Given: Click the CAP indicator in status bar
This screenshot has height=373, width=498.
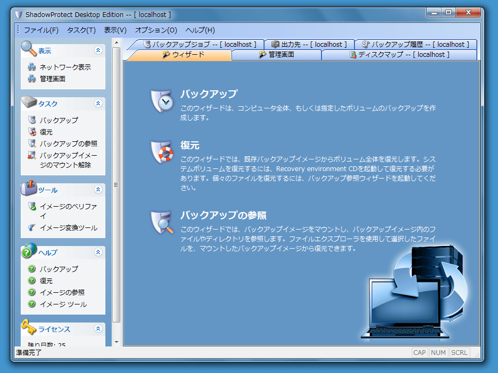Looking at the screenshot, I should (x=420, y=353).
